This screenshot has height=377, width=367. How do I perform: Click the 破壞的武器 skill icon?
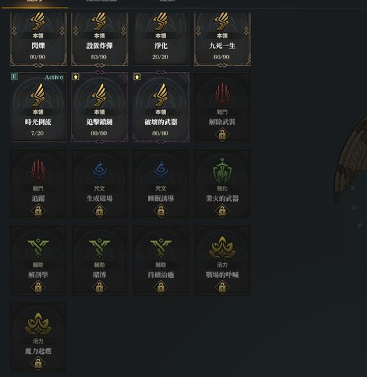coord(160,96)
